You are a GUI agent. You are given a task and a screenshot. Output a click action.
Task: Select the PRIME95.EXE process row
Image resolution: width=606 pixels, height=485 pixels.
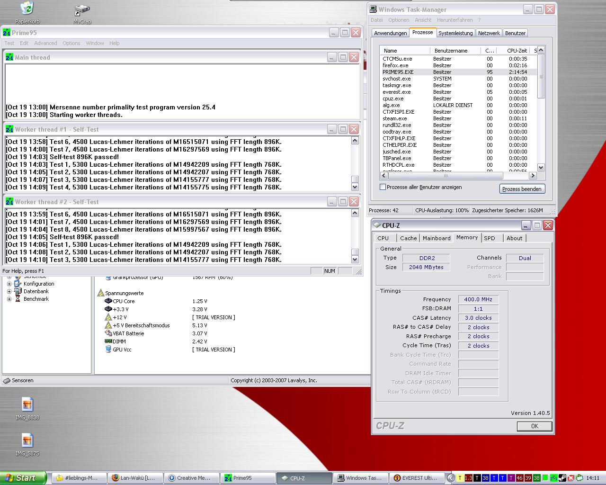point(458,72)
